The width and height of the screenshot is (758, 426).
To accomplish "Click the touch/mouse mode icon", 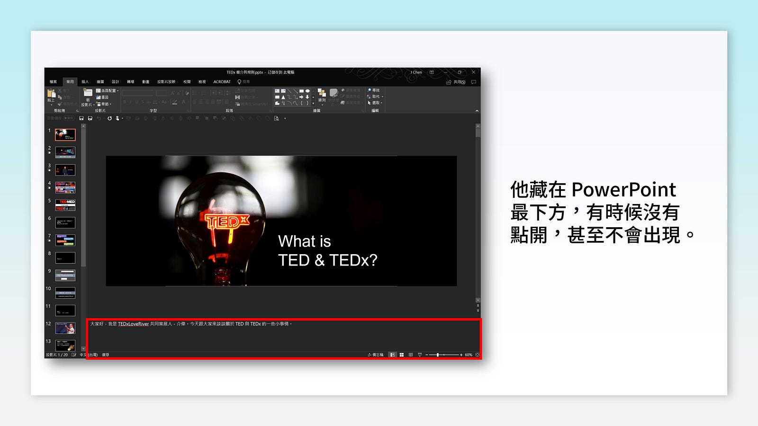I will [x=117, y=118].
